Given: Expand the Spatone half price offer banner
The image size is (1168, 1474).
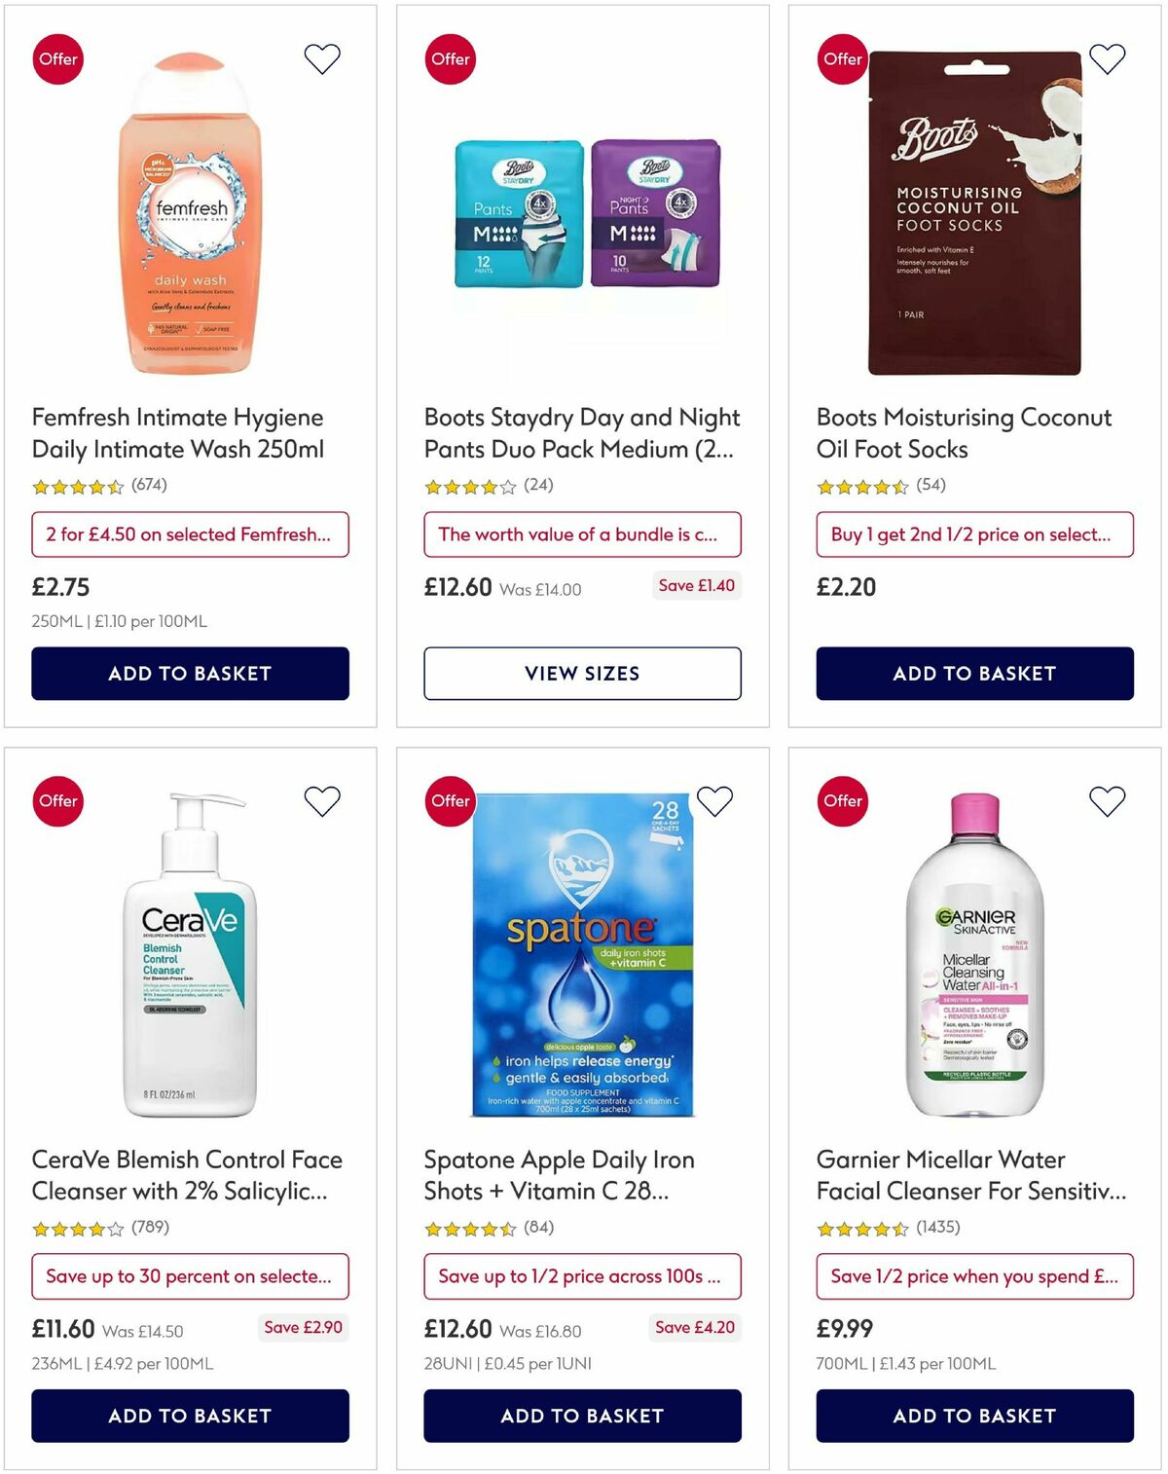Looking at the screenshot, I should pyautogui.click(x=582, y=1276).
